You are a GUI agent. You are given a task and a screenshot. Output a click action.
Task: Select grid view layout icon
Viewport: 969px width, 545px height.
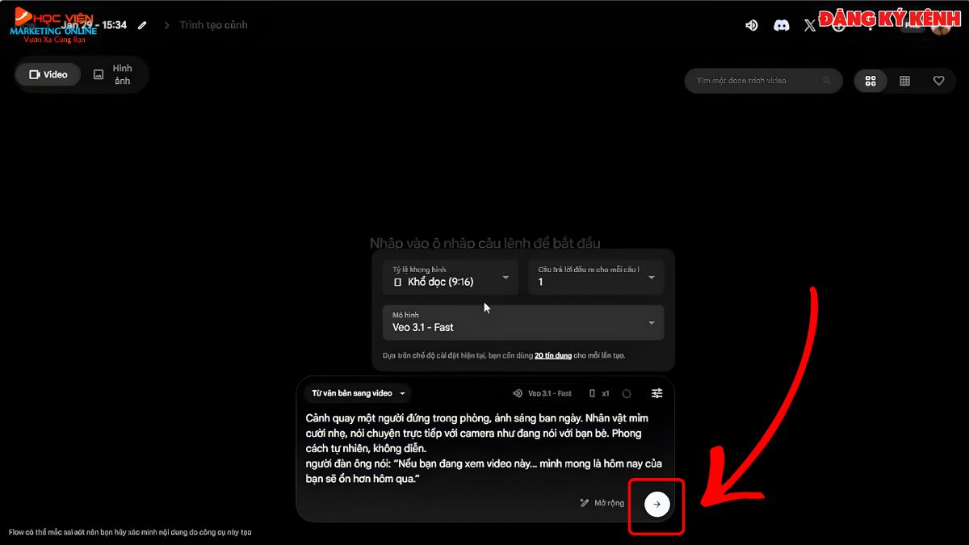tap(904, 81)
